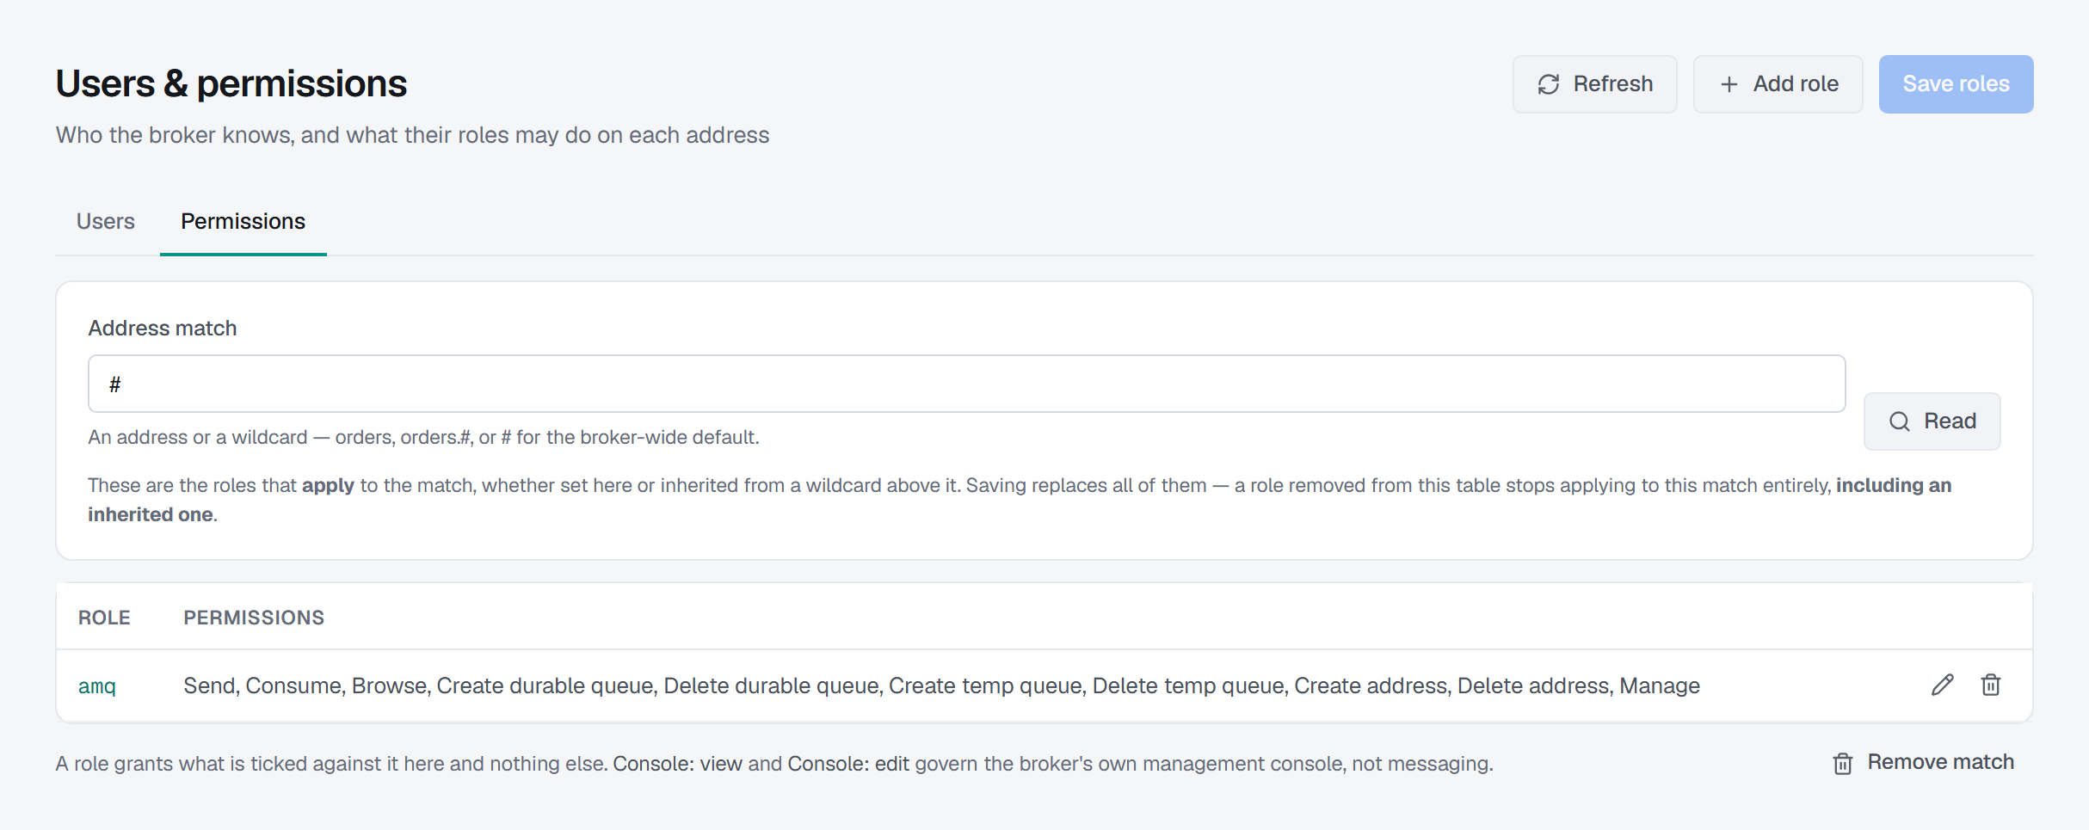The width and height of the screenshot is (2089, 830).
Task: Click the Refresh button
Action: pyautogui.click(x=1594, y=84)
